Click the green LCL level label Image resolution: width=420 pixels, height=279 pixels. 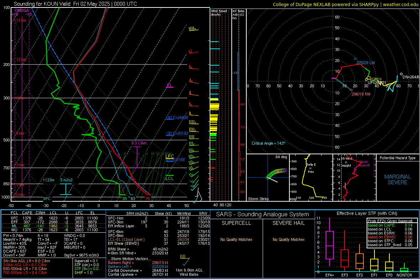tap(169, 178)
